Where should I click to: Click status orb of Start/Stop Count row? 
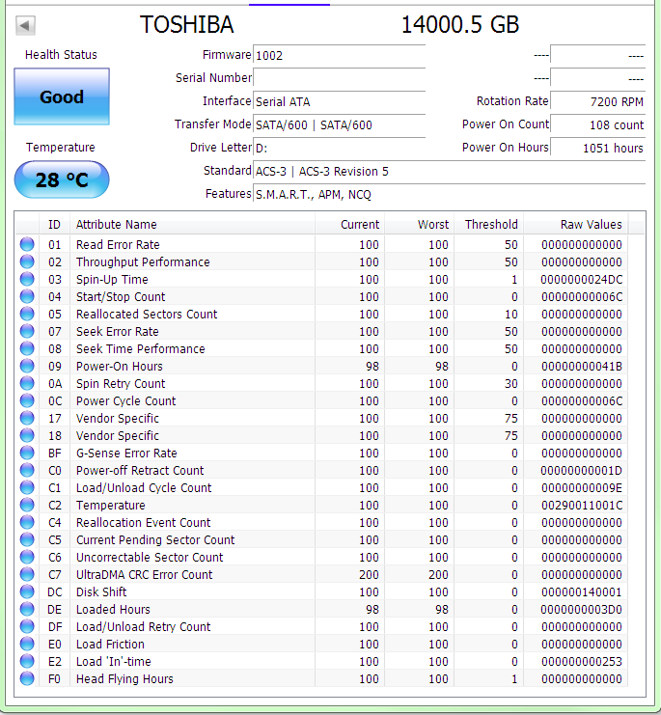[x=27, y=296]
